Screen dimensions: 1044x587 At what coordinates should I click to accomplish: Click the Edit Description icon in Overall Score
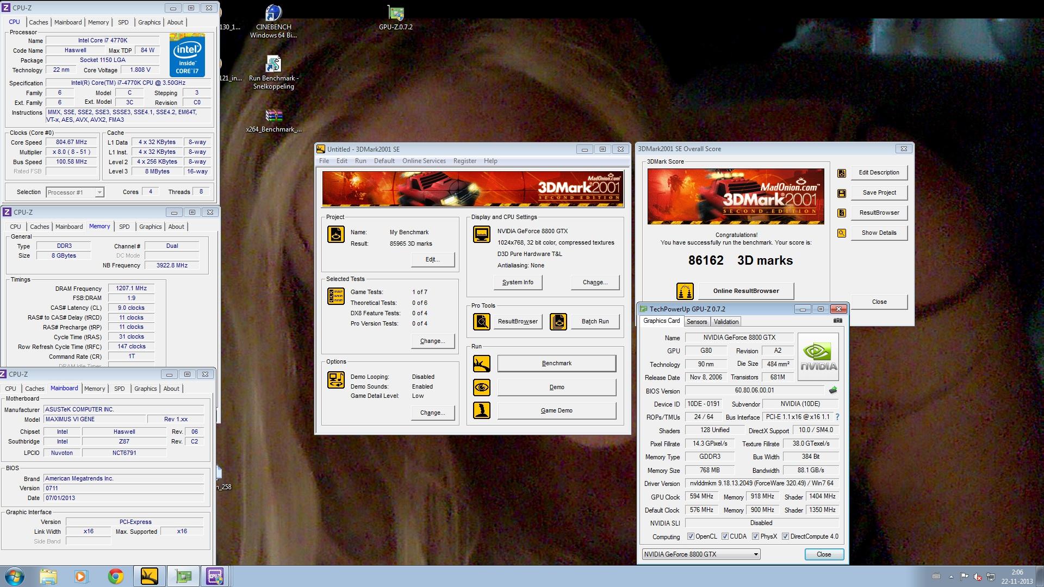(x=842, y=173)
